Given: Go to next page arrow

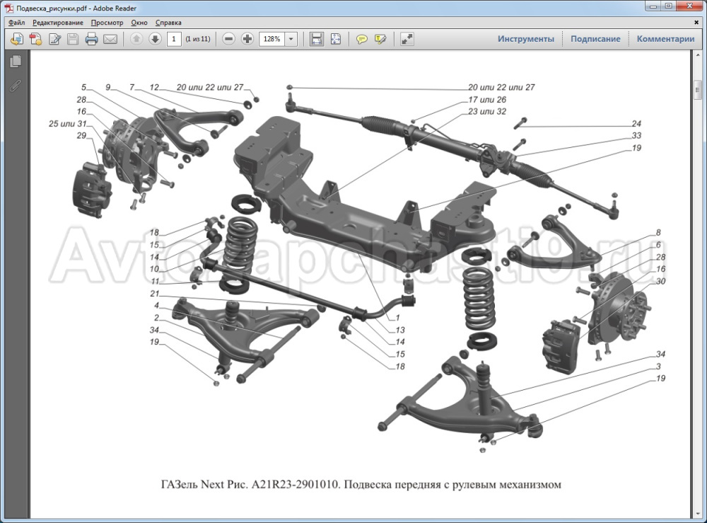Looking at the screenshot, I should pyautogui.click(x=155, y=39).
